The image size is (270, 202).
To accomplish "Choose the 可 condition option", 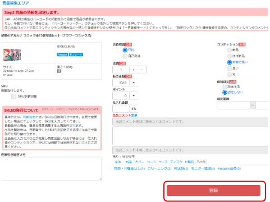I will (x=230, y=75).
